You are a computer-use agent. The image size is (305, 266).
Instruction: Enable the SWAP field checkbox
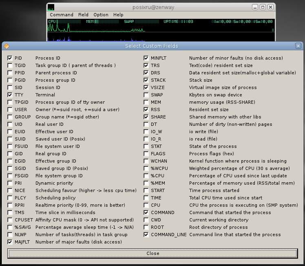(x=146, y=95)
